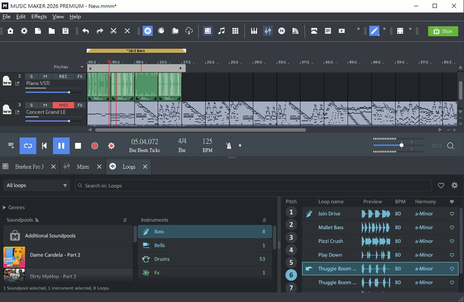Image resolution: width=464 pixels, height=302 pixels.
Task: Delete selection with the toolbar X icon
Action: click(127, 31)
